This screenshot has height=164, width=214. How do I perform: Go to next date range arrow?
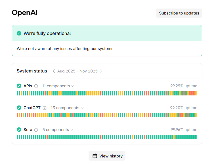pyautogui.click(x=101, y=71)
